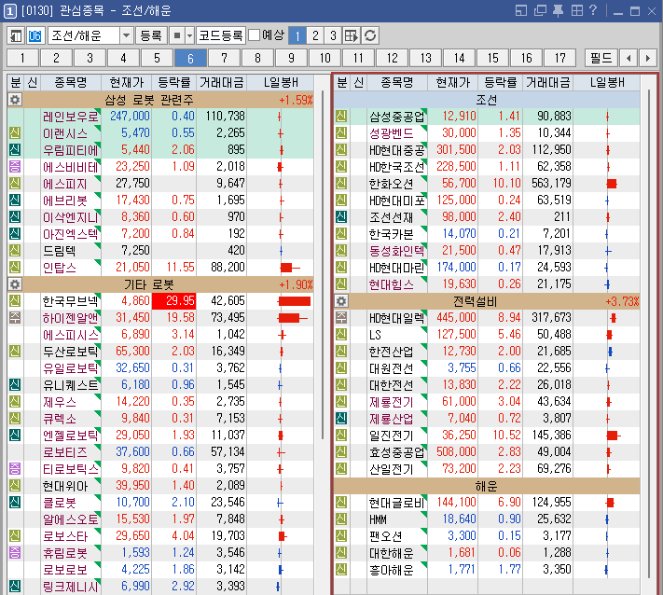Select the 두산로보틱 stock name
The image size is (663, 595).
[x=70, y=351]
